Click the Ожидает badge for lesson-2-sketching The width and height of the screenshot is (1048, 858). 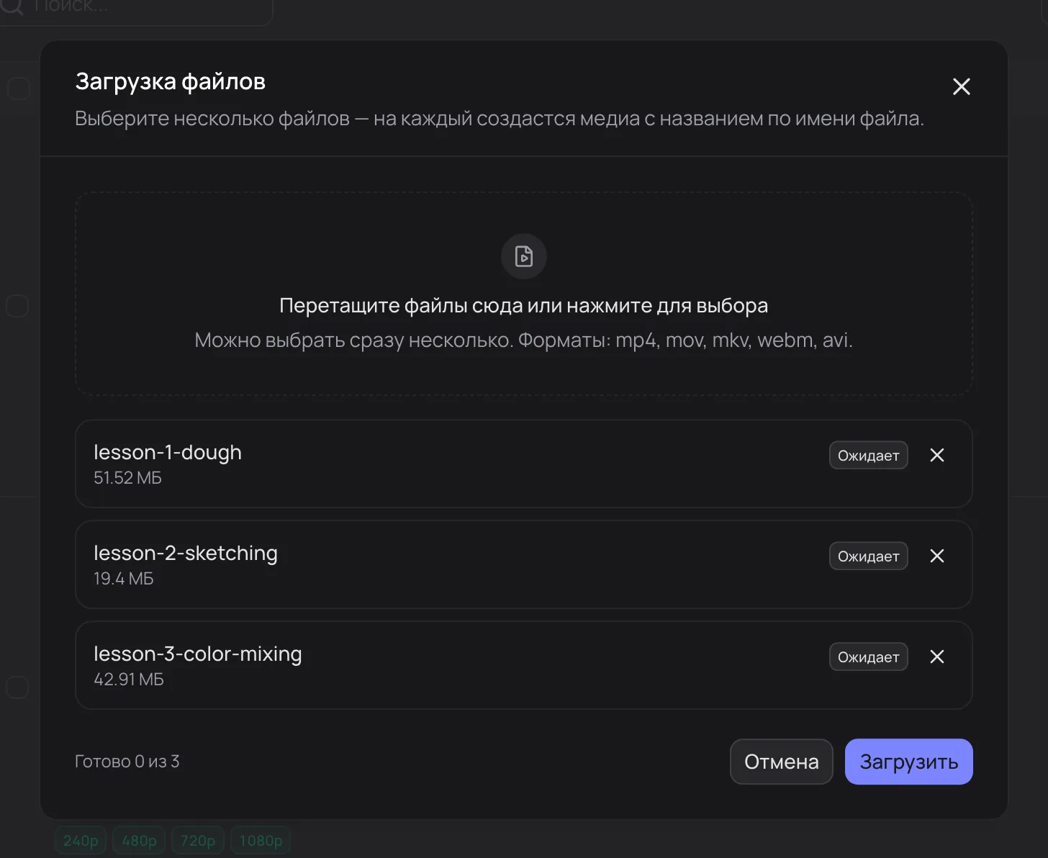click(869, 556)
